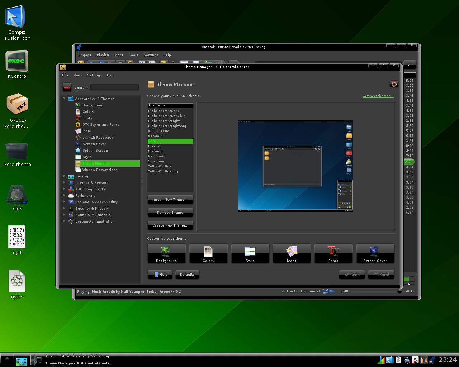Click the Remove Theme button

click(x=170, y=213)
